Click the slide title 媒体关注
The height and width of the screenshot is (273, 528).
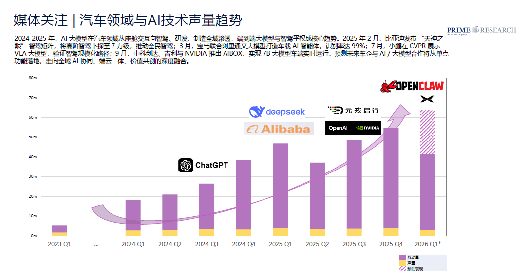pyautogui.click(x=41, y=20)
